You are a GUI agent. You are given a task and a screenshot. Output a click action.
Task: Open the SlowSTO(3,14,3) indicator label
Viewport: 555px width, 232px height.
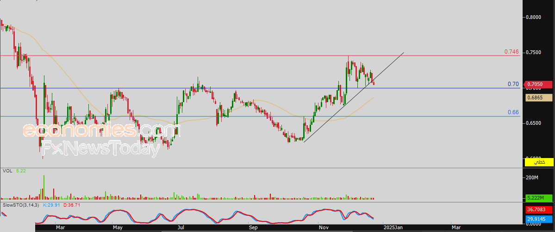pos(21,205)
